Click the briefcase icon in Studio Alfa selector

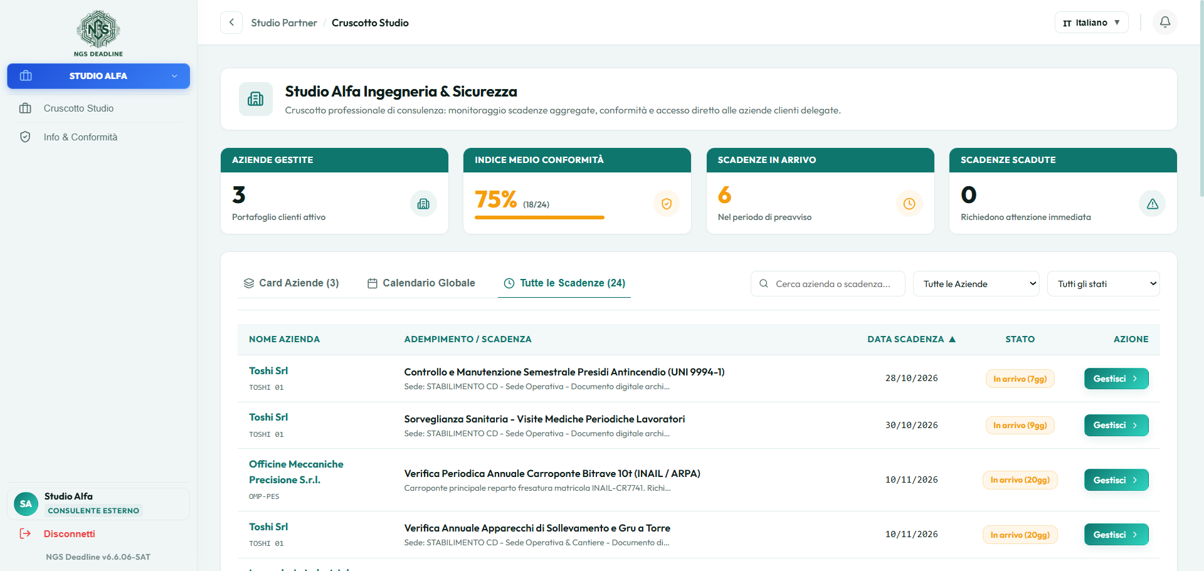[26, 76]
